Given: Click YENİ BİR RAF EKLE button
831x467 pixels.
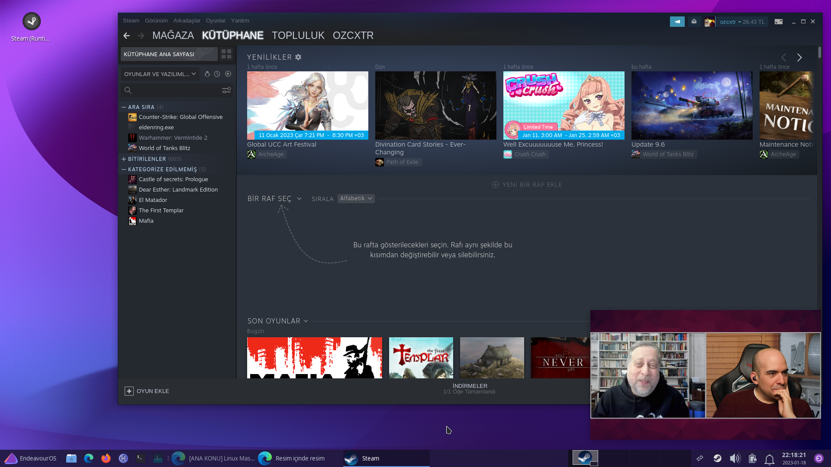Looking at the screenshot, I should click(x=527, y=185).
